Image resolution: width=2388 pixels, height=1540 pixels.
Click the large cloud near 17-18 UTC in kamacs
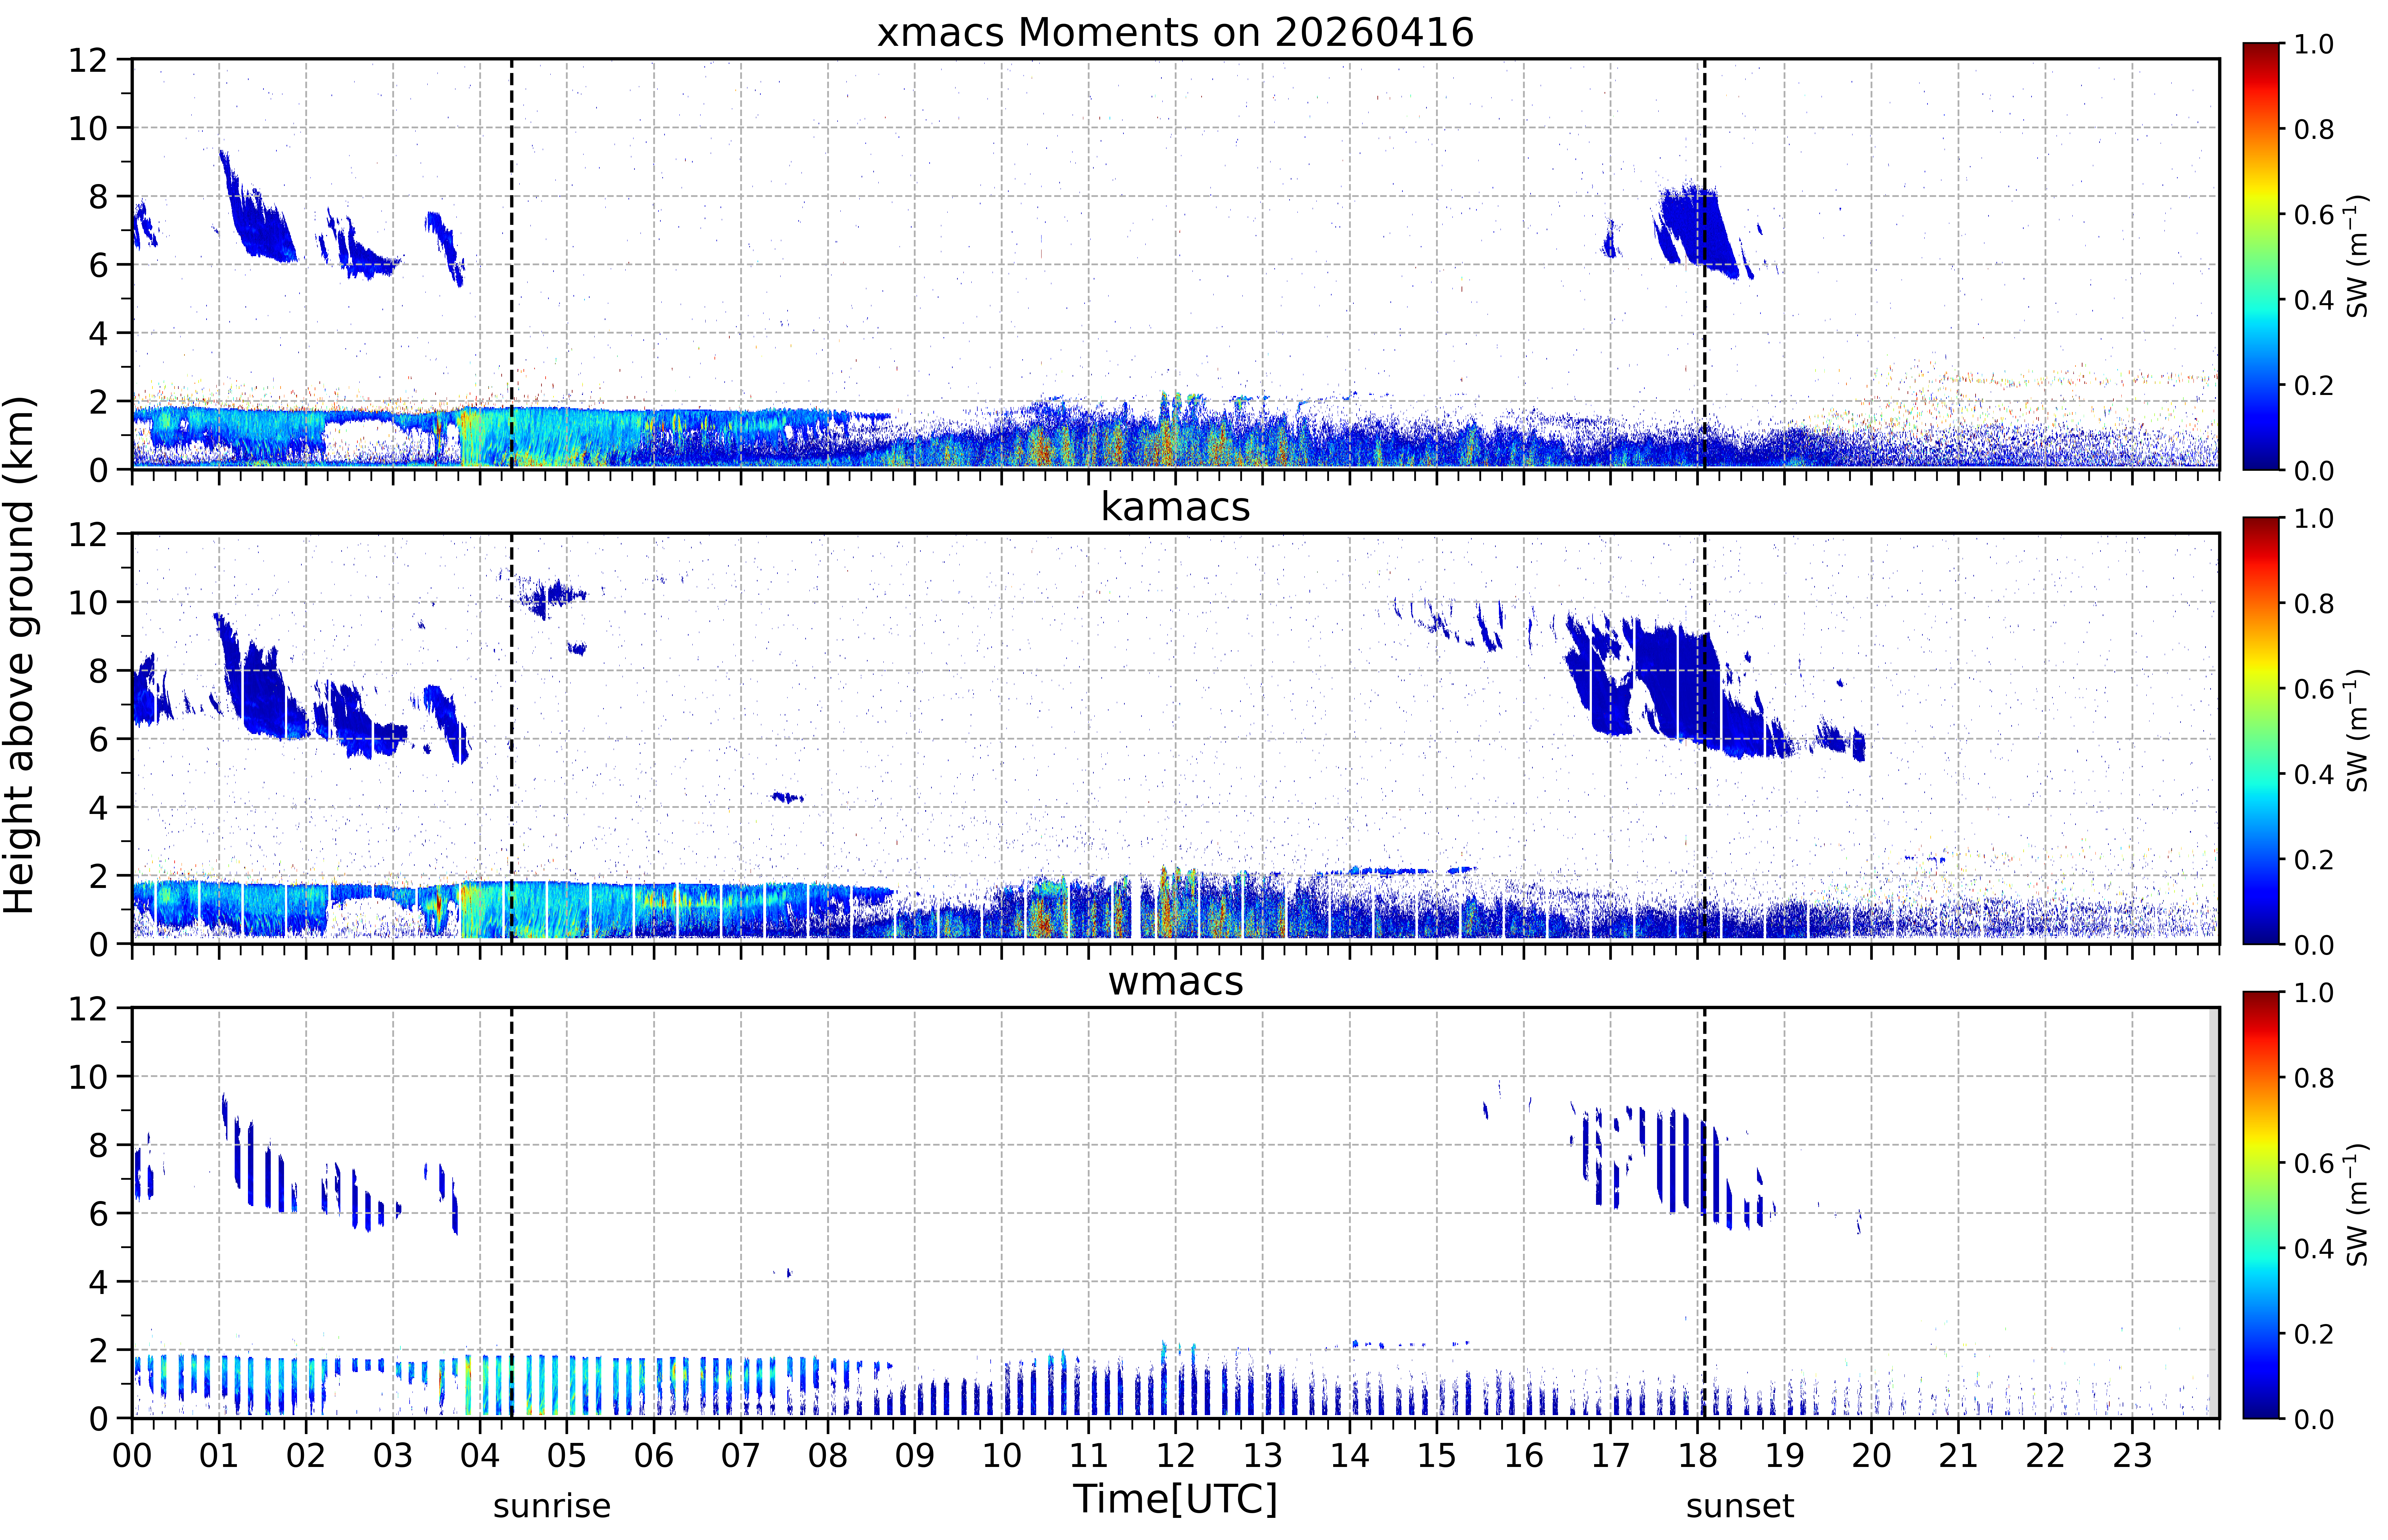(x=1690, y=690)
